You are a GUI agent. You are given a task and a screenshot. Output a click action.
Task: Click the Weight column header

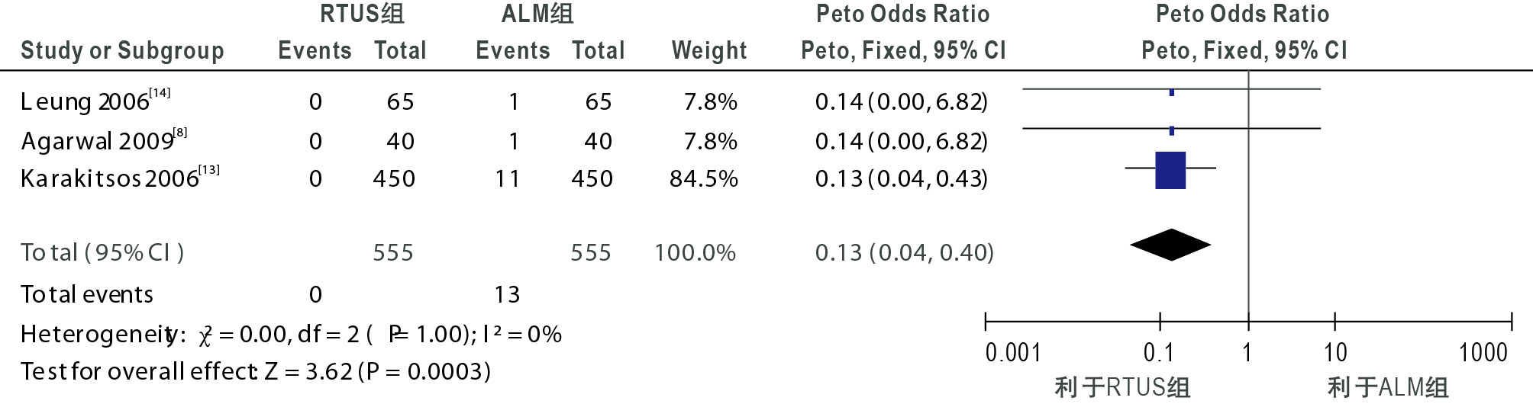point(709,50)
